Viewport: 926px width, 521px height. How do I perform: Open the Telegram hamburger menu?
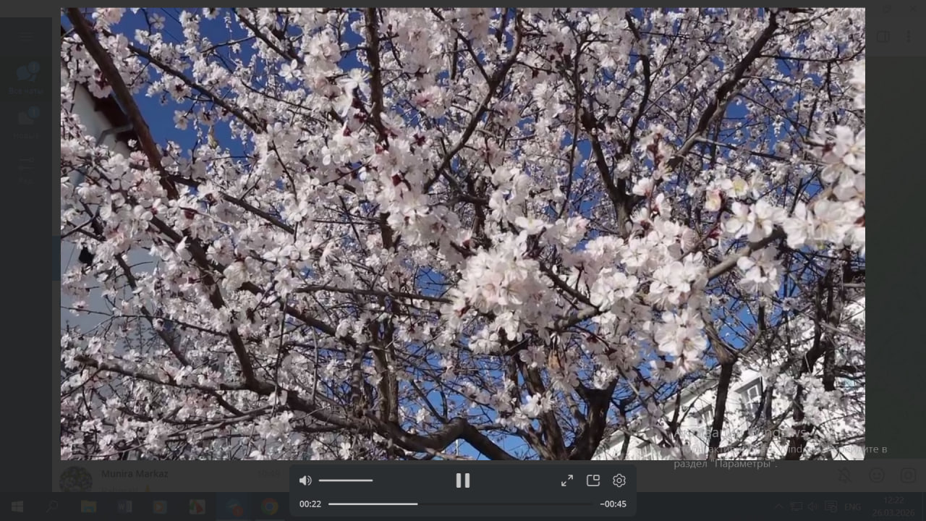26,36
